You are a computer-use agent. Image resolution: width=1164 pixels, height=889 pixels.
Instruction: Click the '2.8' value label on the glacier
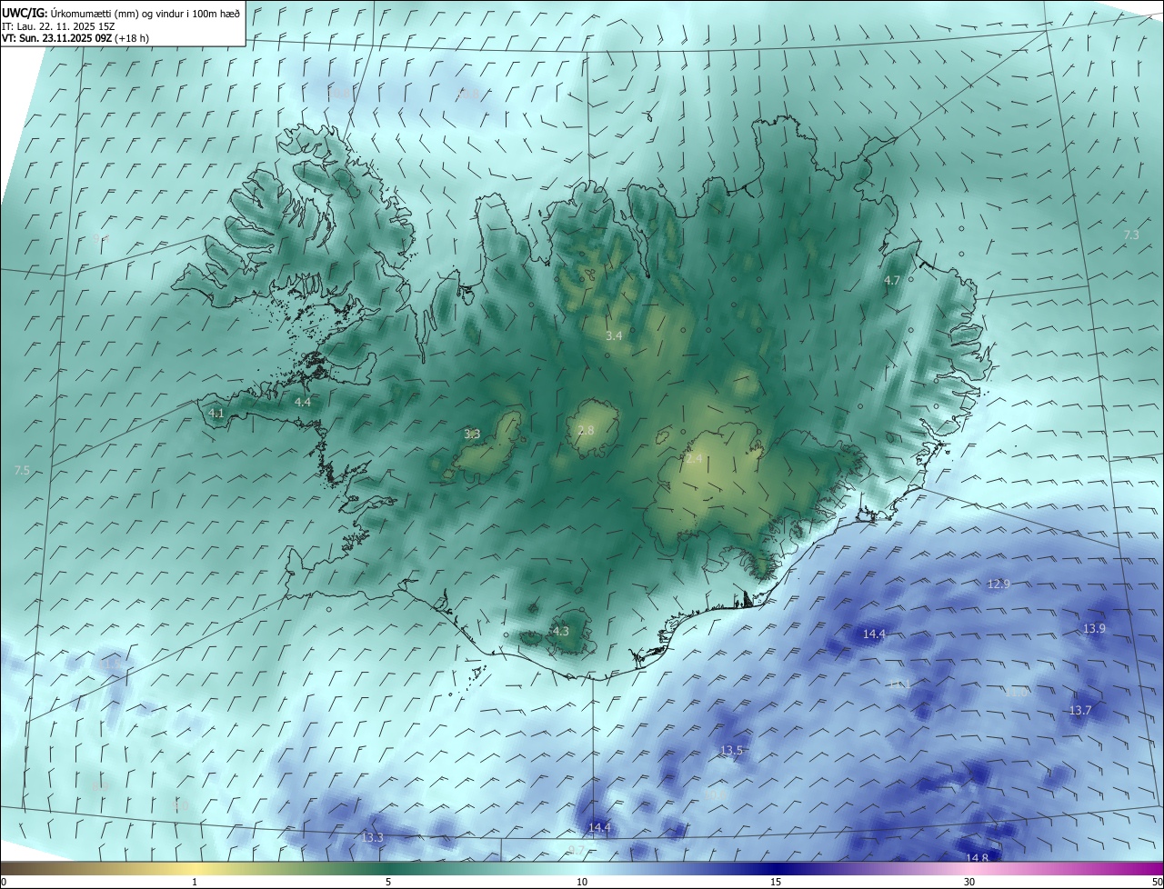click(x=586, y=430)
